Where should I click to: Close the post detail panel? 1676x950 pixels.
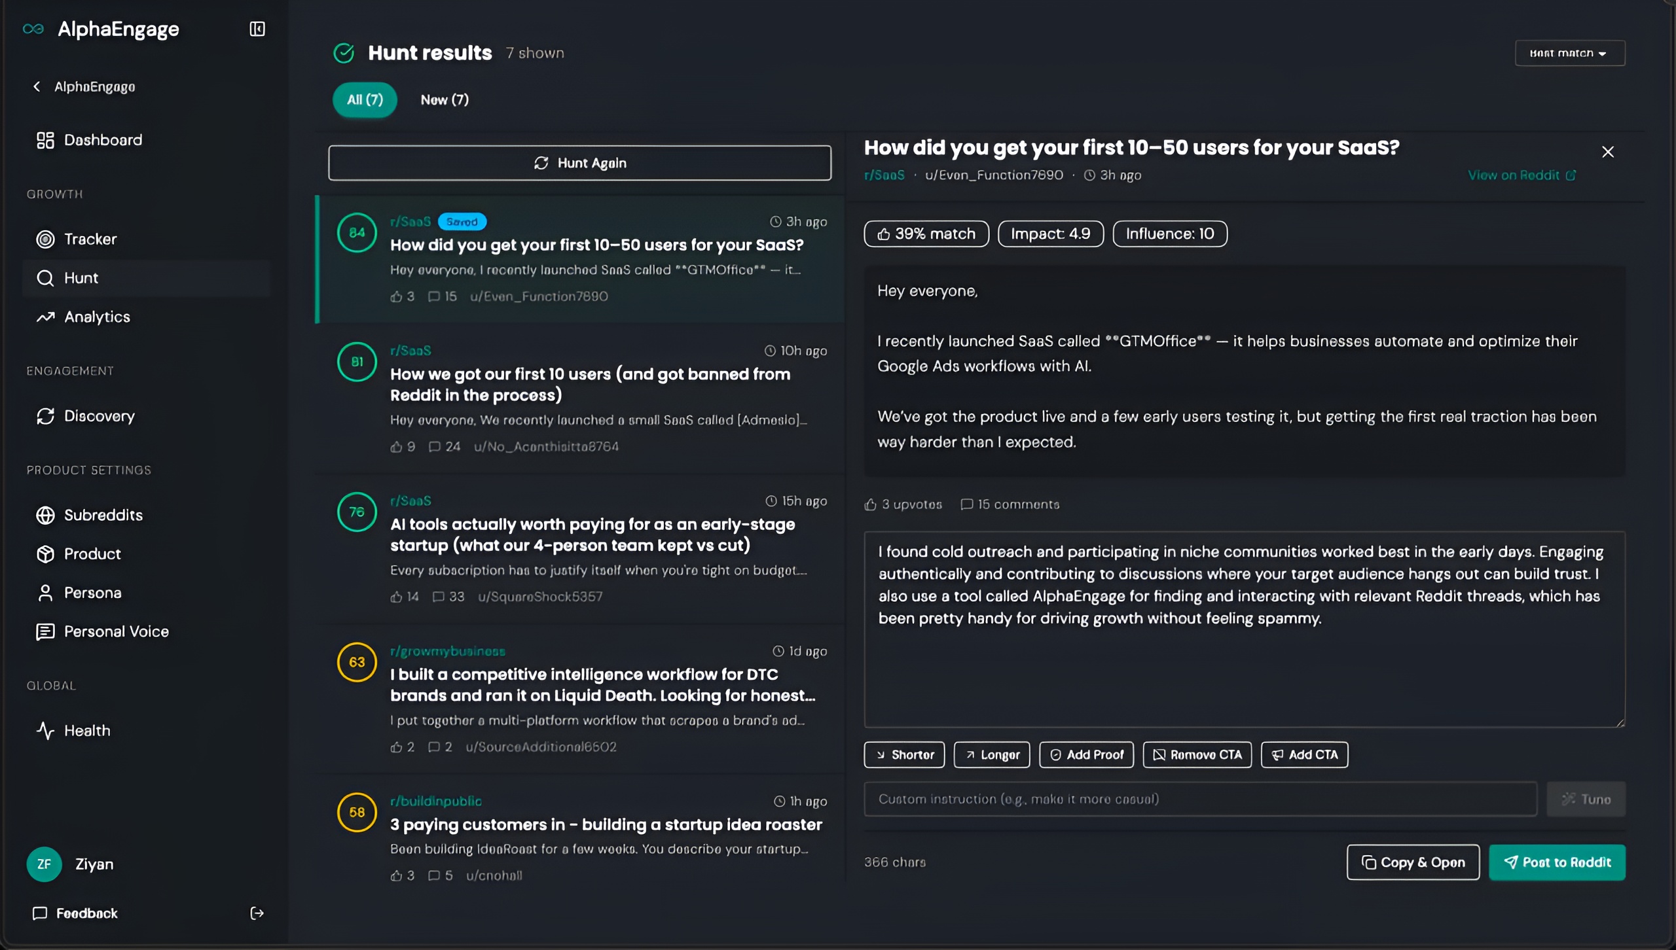(1607, 152)
